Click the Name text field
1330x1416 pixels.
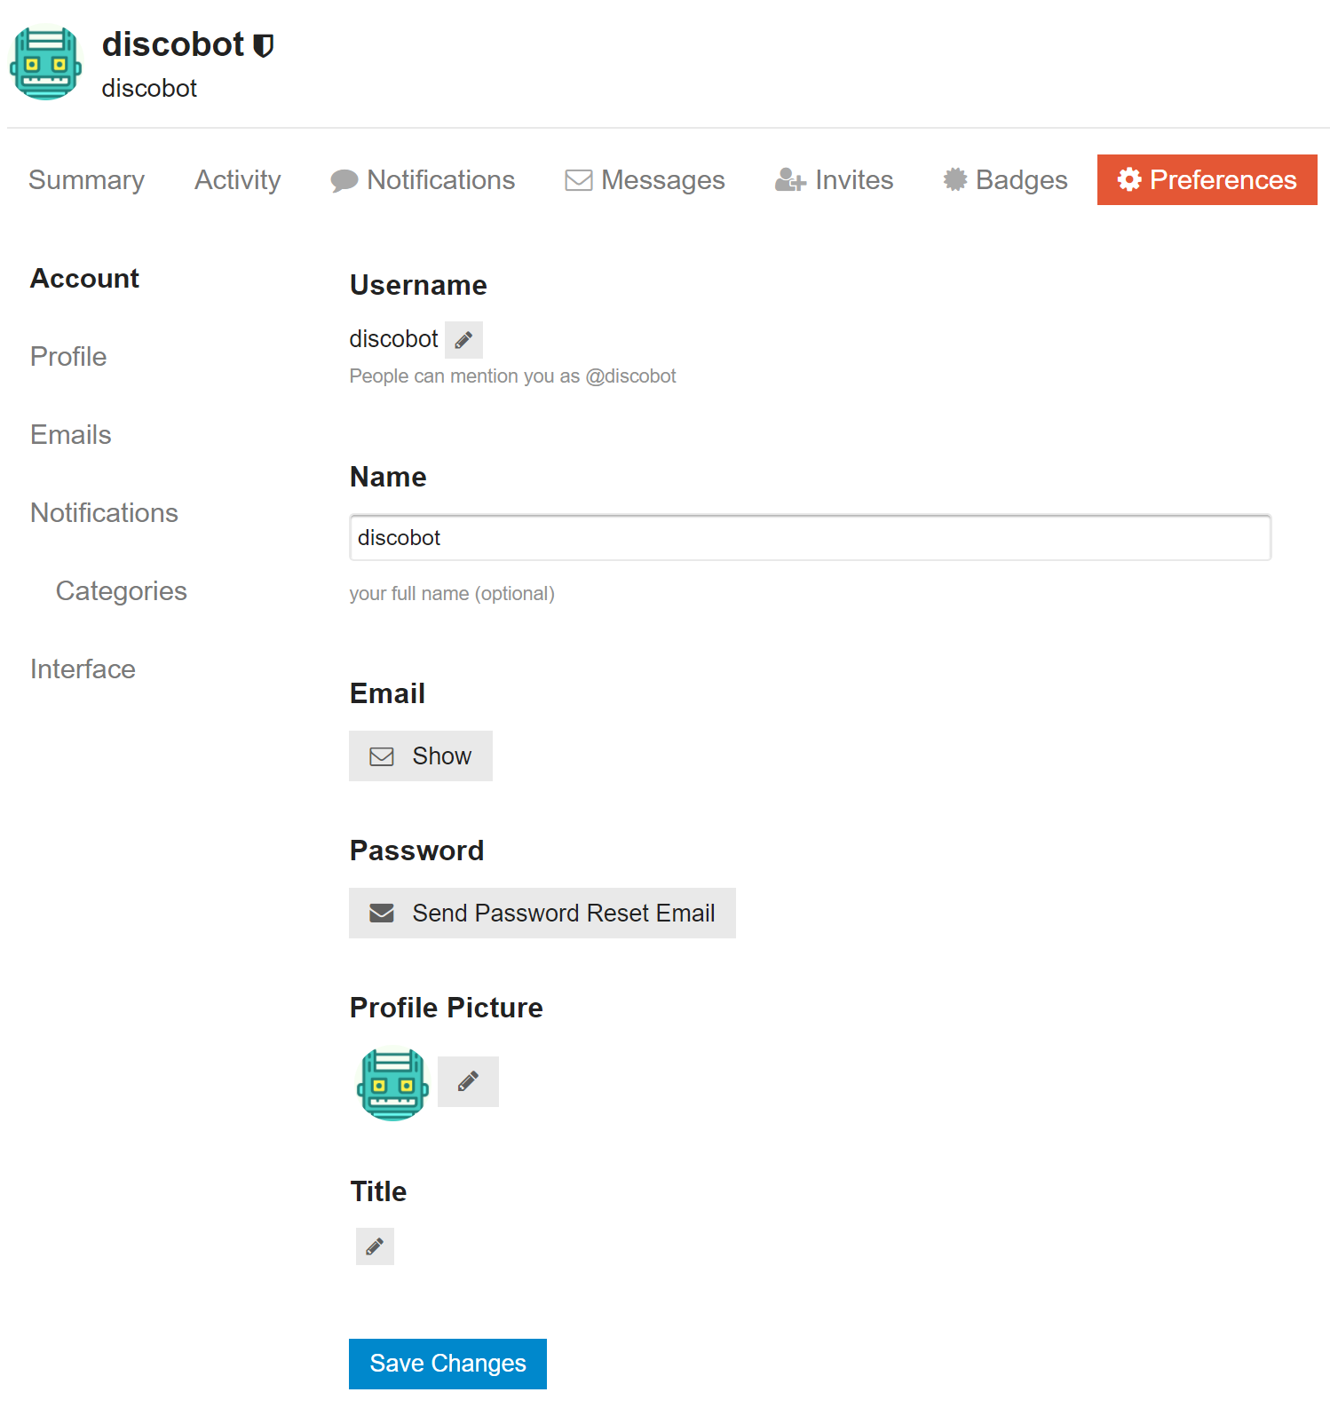tap(810, 538)
